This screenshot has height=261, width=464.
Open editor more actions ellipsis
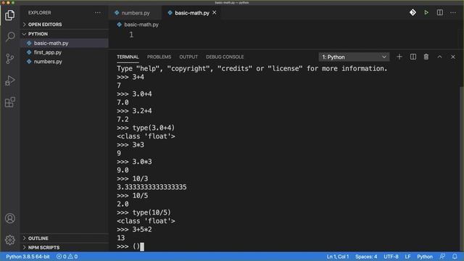point(453,12)
